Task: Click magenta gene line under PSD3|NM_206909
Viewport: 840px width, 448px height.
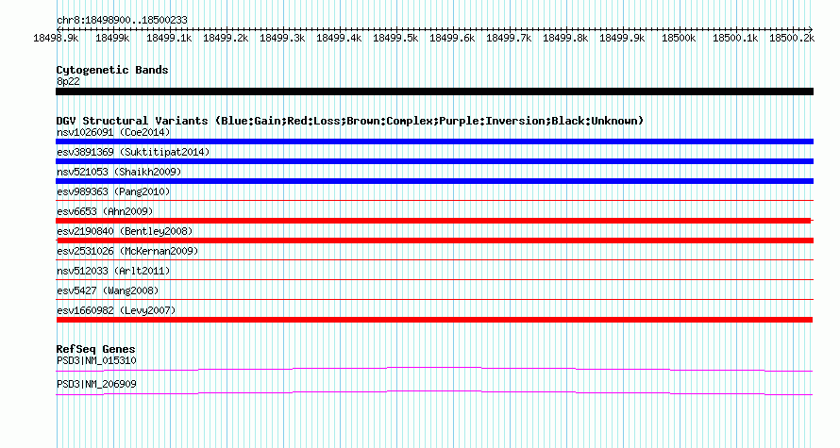Action: tap(434, 393)
